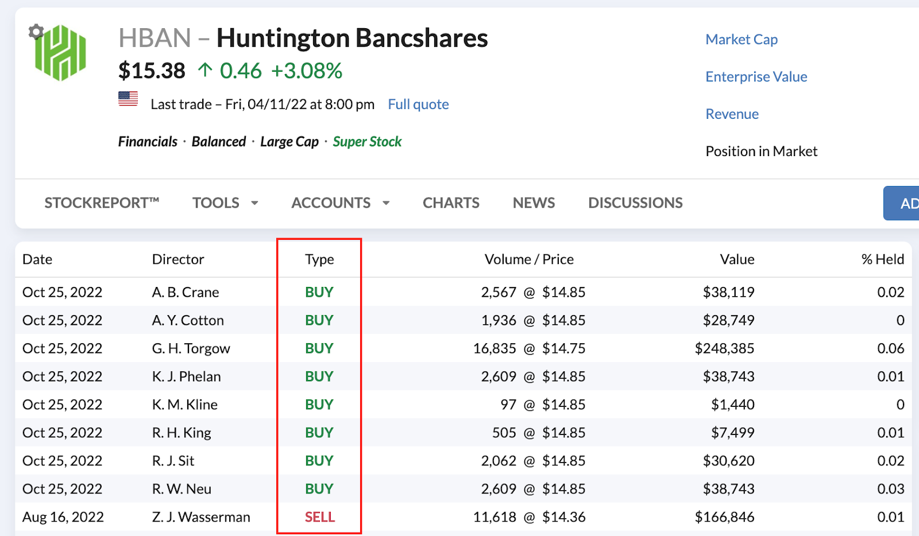
Task: Switch to the StockReport tab
Action: pos(102,203)
